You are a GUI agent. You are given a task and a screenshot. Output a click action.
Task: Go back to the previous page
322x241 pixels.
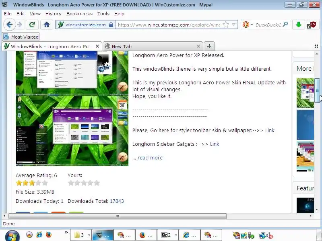coord(9,25)
